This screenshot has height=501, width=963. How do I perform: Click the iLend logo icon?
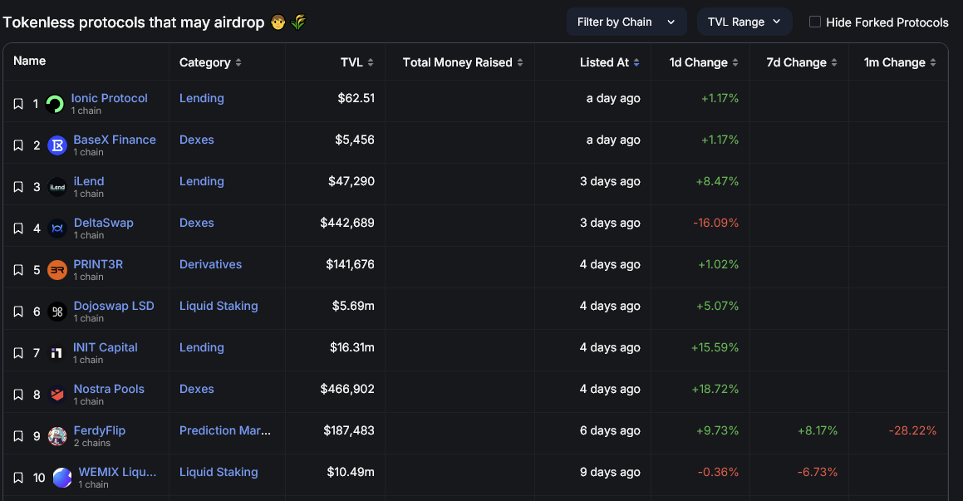57,187
